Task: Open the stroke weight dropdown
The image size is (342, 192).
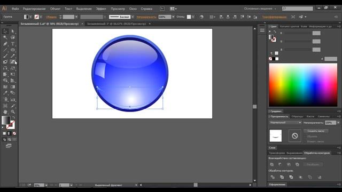Action: pos(76,17)
